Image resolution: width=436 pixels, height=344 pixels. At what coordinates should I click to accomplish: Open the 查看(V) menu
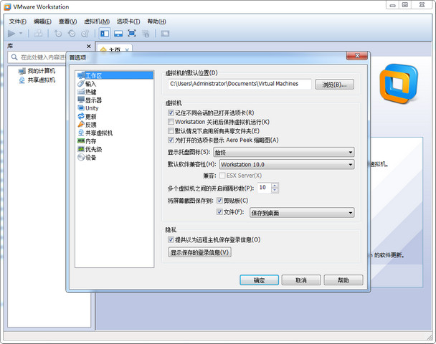pyautogui.click(x=67, y=21)
